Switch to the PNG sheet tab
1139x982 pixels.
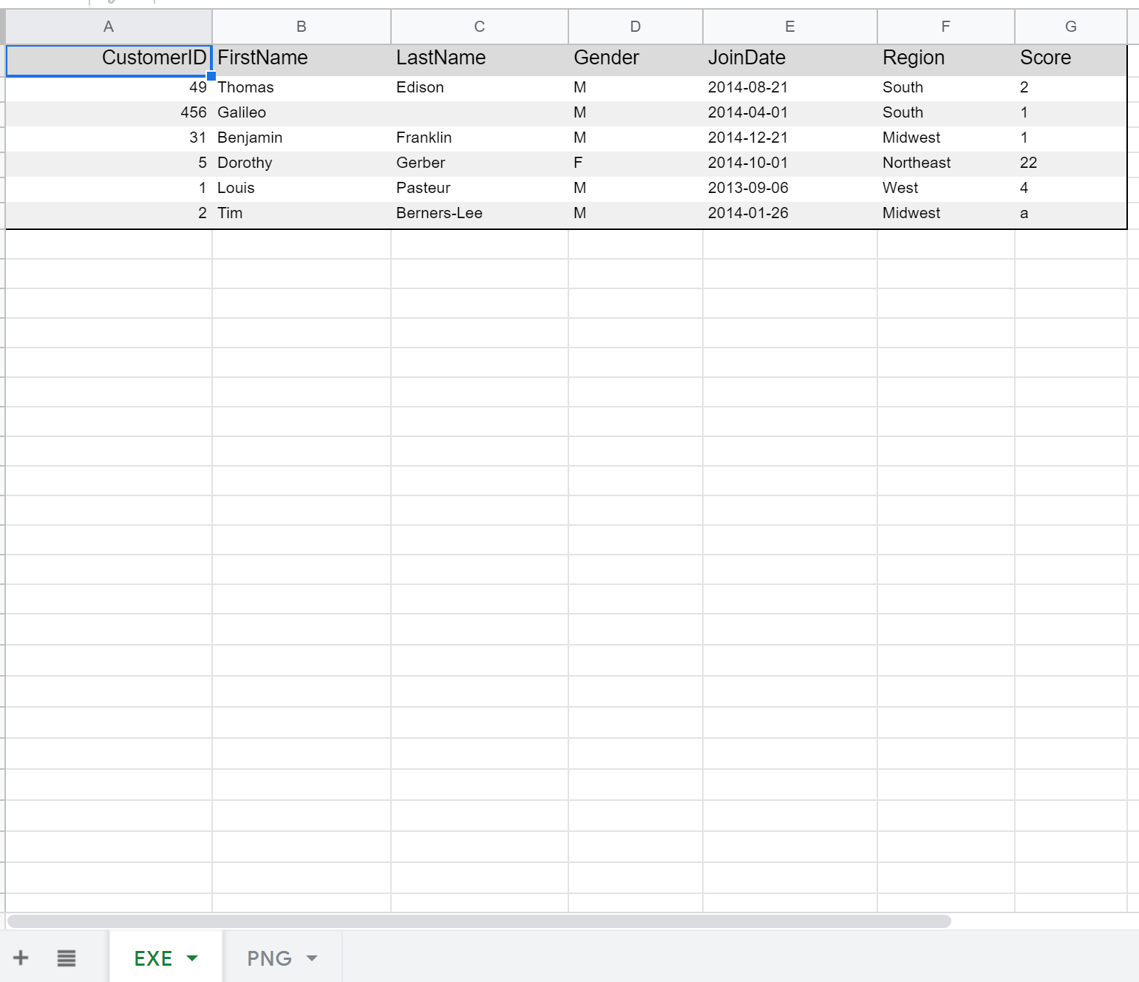click(x=269, y=958)
